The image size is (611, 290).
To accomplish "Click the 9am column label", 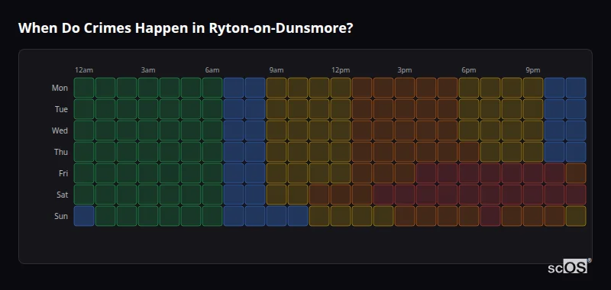I will pyautogui.click(x=276, y=70).
